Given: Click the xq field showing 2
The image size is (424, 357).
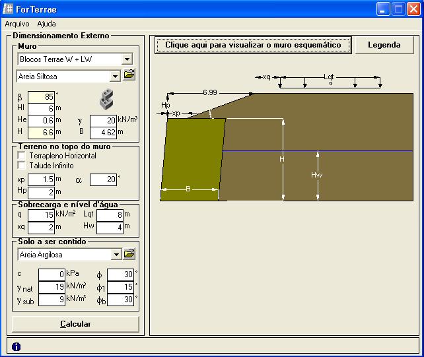Looking at the screenshot, I should pos(41,228).
